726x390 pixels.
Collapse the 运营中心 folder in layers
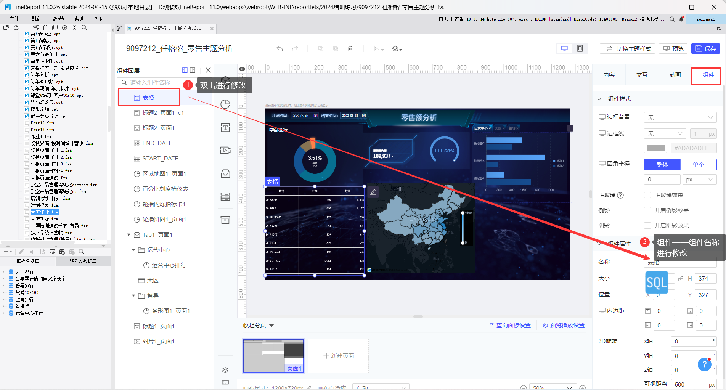click(x=133, y=250)
